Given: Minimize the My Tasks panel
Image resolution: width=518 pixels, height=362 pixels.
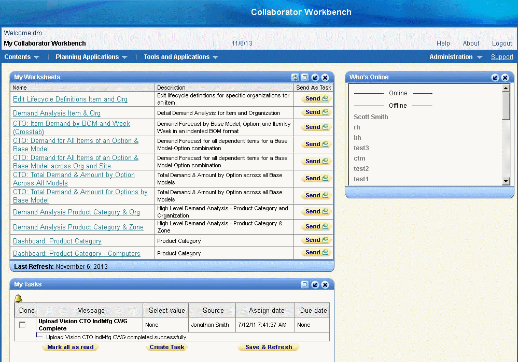Looking at the screenshot, I should pyautogui.click(x=315, y=284).
